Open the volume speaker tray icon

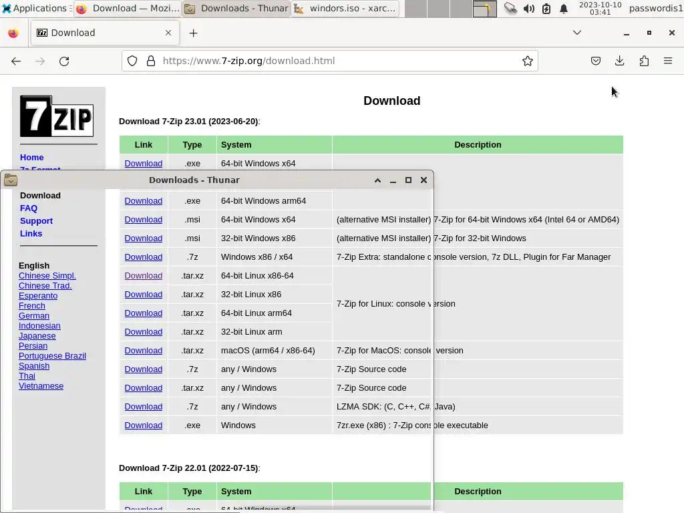click(x=529, y=9)
